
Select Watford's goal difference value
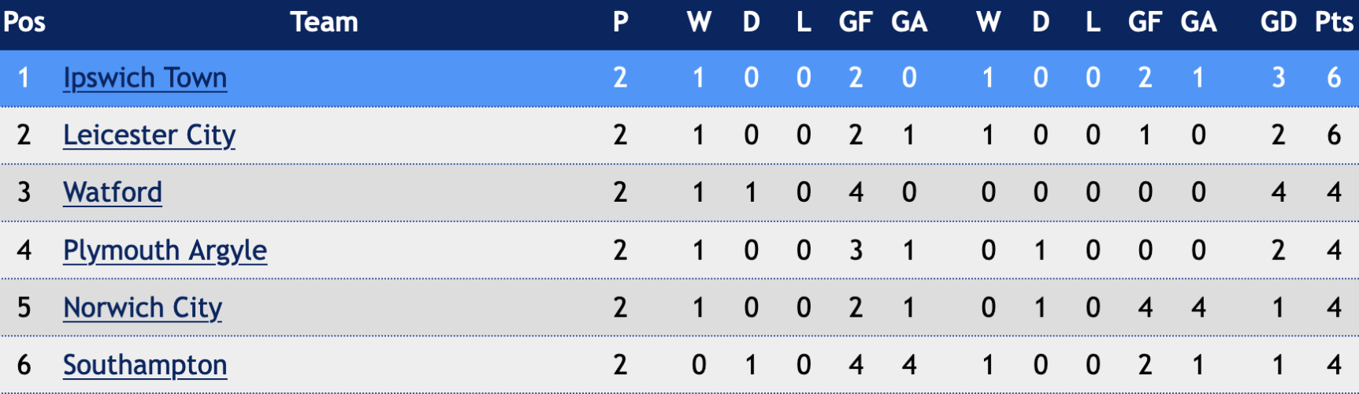click(x=1278, y=192)
